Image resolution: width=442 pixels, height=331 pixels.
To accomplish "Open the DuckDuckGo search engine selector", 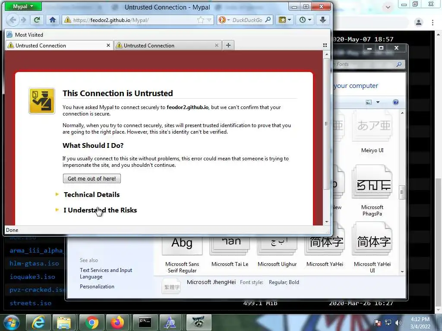I will click(224, 20).
